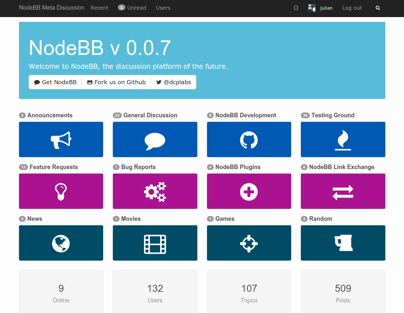Open Announcements megaphone tile
Screen dimensions: 404x313
[61, 139]
